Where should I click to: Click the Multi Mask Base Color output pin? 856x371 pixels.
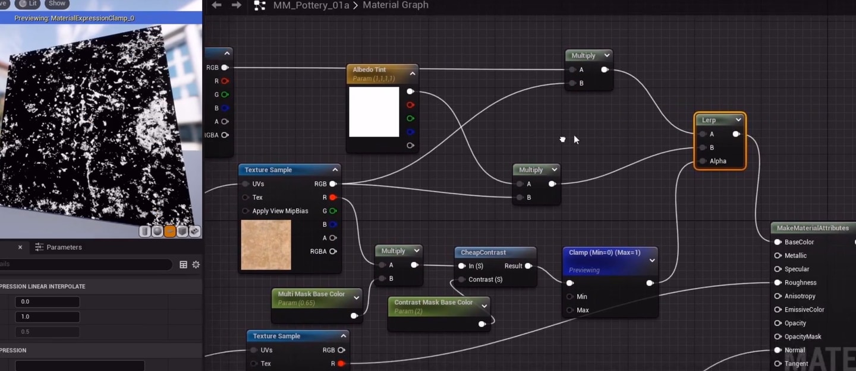click(354, 316)
